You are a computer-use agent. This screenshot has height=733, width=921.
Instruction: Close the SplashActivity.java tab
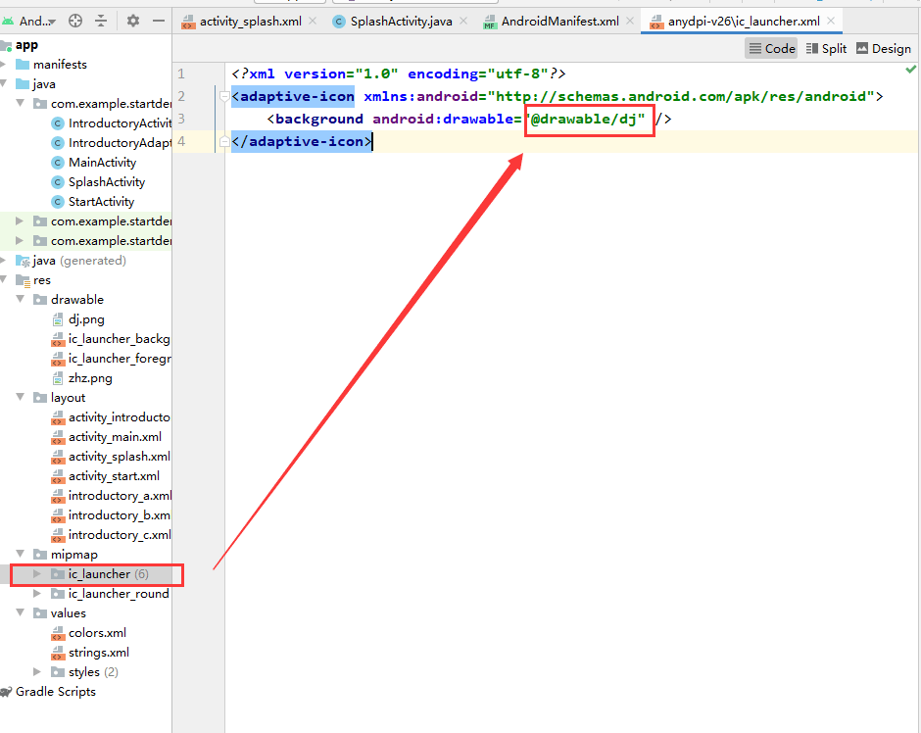[x=463, y=22]
